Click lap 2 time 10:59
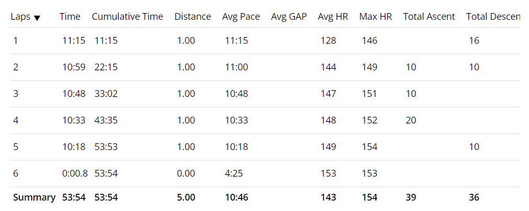Screen dimensions: 529x211 coord(73,67)
